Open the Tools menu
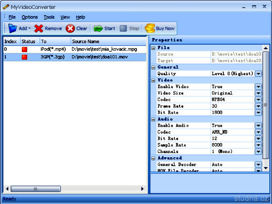Viewport: 272px width, 204px height. coord(49,17)
